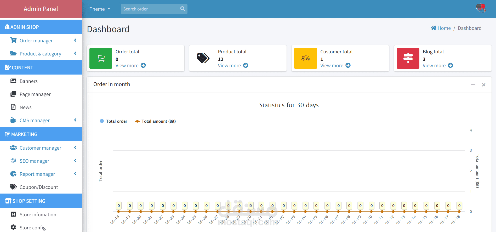Image resolution: width=496 pixels, height=232 pixels.
Task: Click the Customer manager users icon
Action: (x=13, y=148)
